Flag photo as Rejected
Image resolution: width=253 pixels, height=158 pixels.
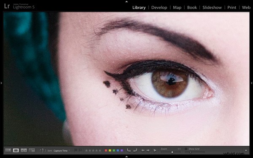(x=80, y=150)
